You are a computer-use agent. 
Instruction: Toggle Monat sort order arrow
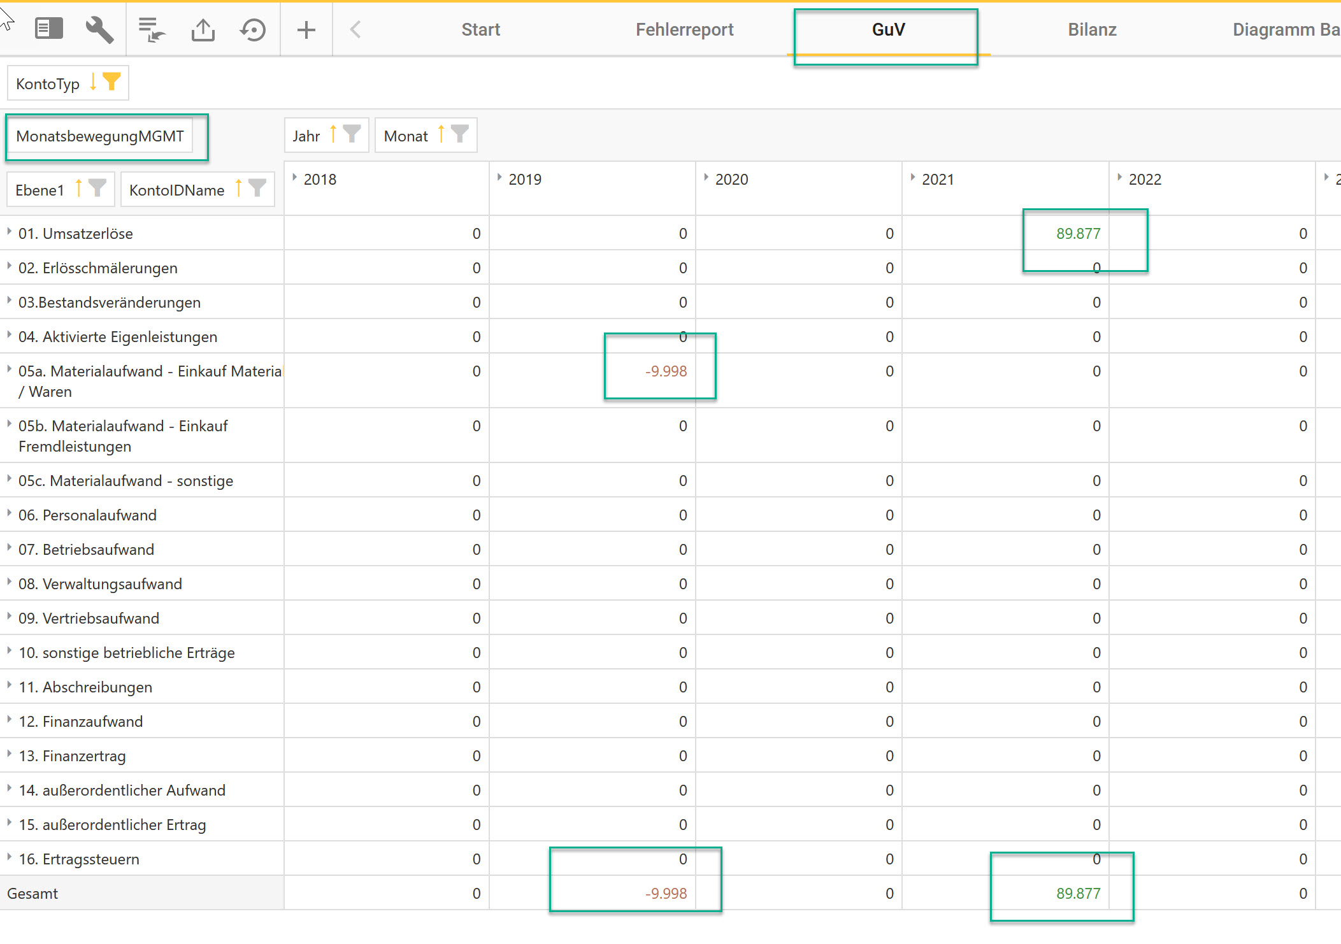tap(441, 135)
